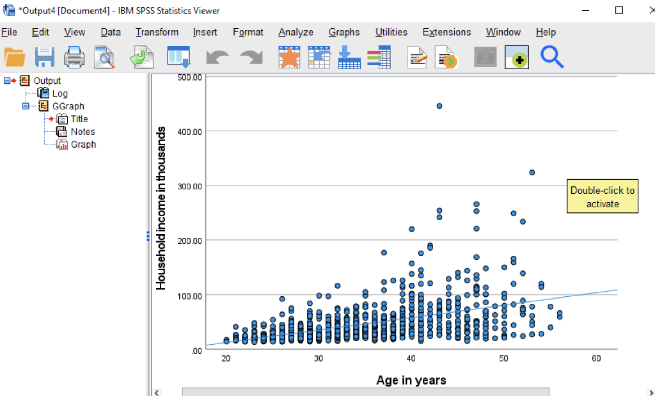This screenshot has width=655, height=396.
Task: Click the horizontal scrollbar below the chart
Action: (365, 391)
